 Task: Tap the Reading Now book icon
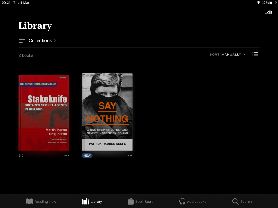tap(29, 201)
